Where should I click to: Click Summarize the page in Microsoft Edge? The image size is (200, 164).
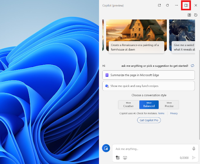[148, 75]
